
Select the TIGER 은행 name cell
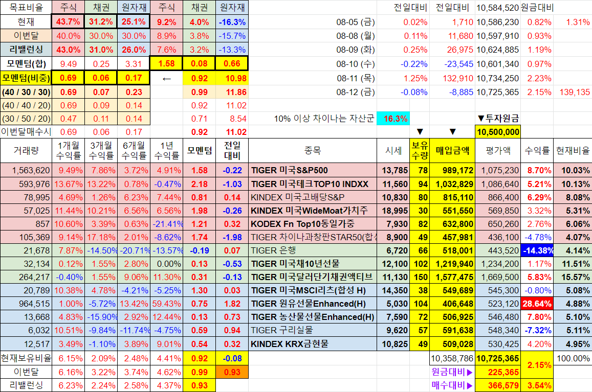coord(313,250)
